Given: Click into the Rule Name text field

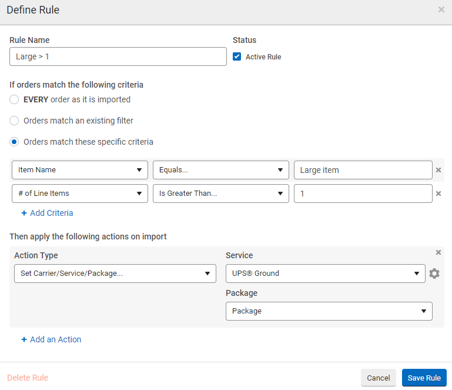Looking at the screenshot, I should click(118, 56).
